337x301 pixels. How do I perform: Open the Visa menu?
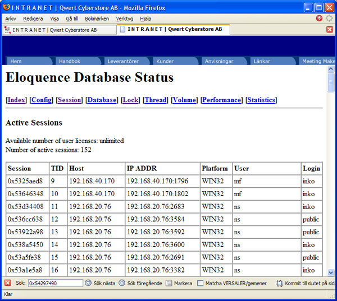pos(54,18)
